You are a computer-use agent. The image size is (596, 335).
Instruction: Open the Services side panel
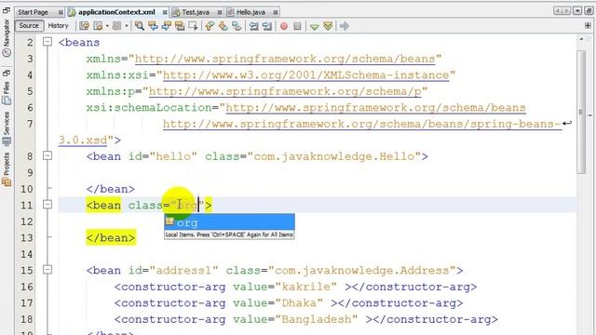click(x=7, y=128)
